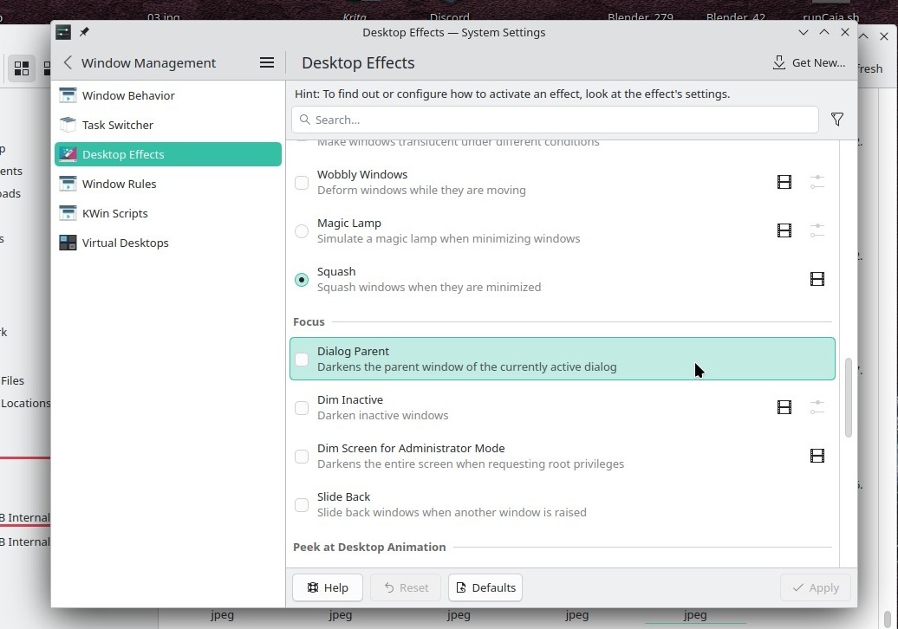Image resolution: width=898 pixels, height=629 pixels.
Task: Click the Defaults button
Action: coord(485,587)
